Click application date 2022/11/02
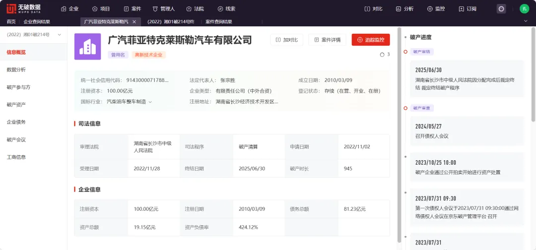The height and width of the screenshot is (250, 536). tap(357, 146)
